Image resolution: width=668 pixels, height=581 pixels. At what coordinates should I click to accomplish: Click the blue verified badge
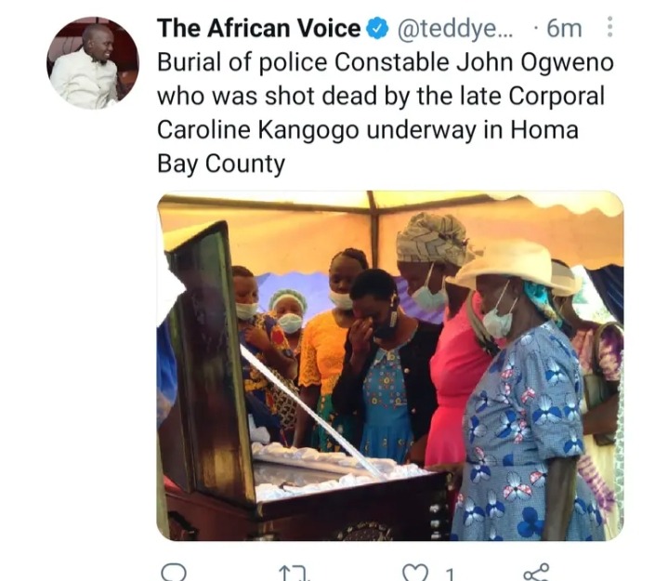[x=377, y=29]
